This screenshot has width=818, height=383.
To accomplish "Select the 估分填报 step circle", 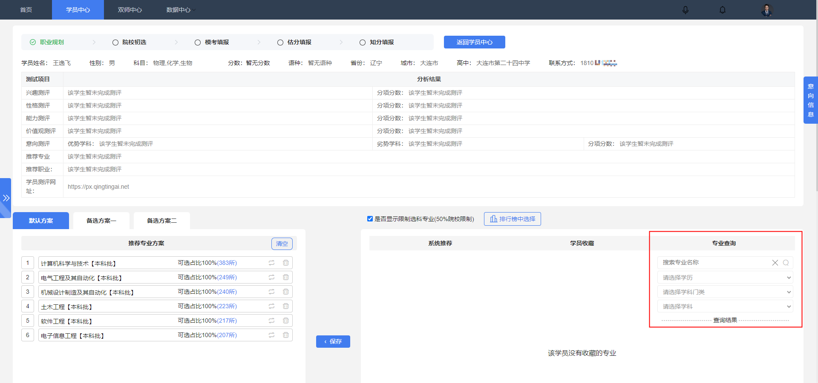I will (x=280, y=42).
